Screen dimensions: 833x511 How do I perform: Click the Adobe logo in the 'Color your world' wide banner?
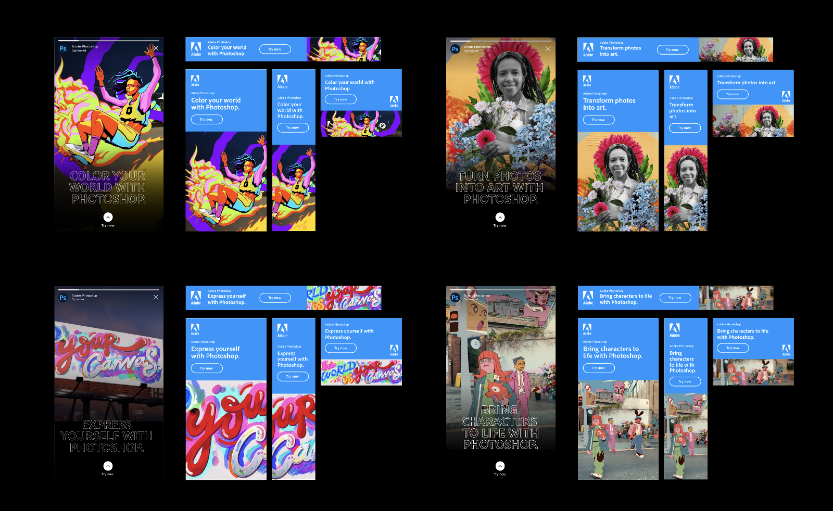click(x=196, y=49)
